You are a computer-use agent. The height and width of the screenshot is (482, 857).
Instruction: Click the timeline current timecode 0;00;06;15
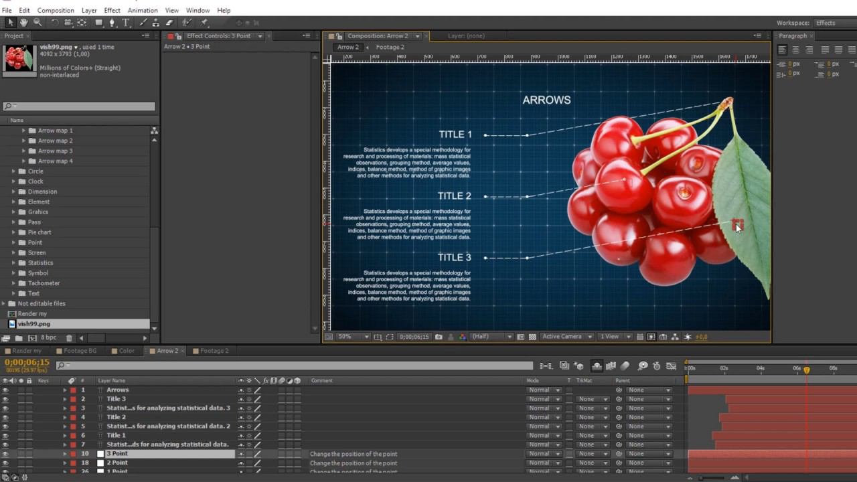tap(27, 363)
